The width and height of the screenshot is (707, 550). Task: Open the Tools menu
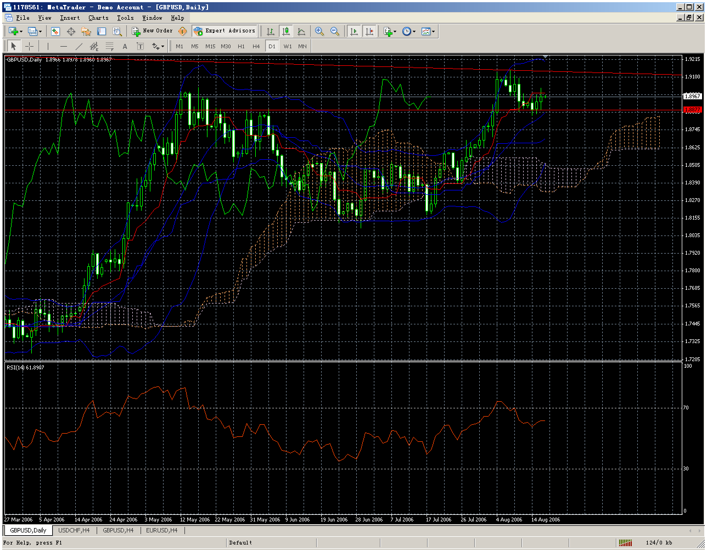point(125,18)
